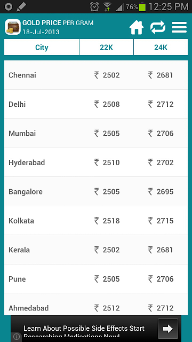Screen dimensions: 192x342
Task: Refresh gold prices with the sync arrows icon
Action: tap(158, 27)
